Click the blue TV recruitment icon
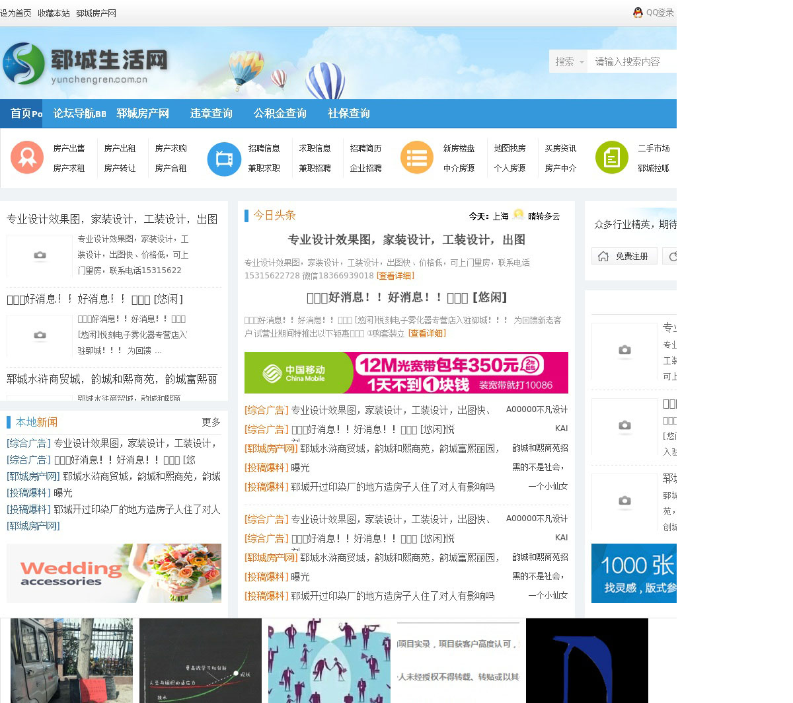The width and height of the screenshot is (793, 703). pos(224,159)
